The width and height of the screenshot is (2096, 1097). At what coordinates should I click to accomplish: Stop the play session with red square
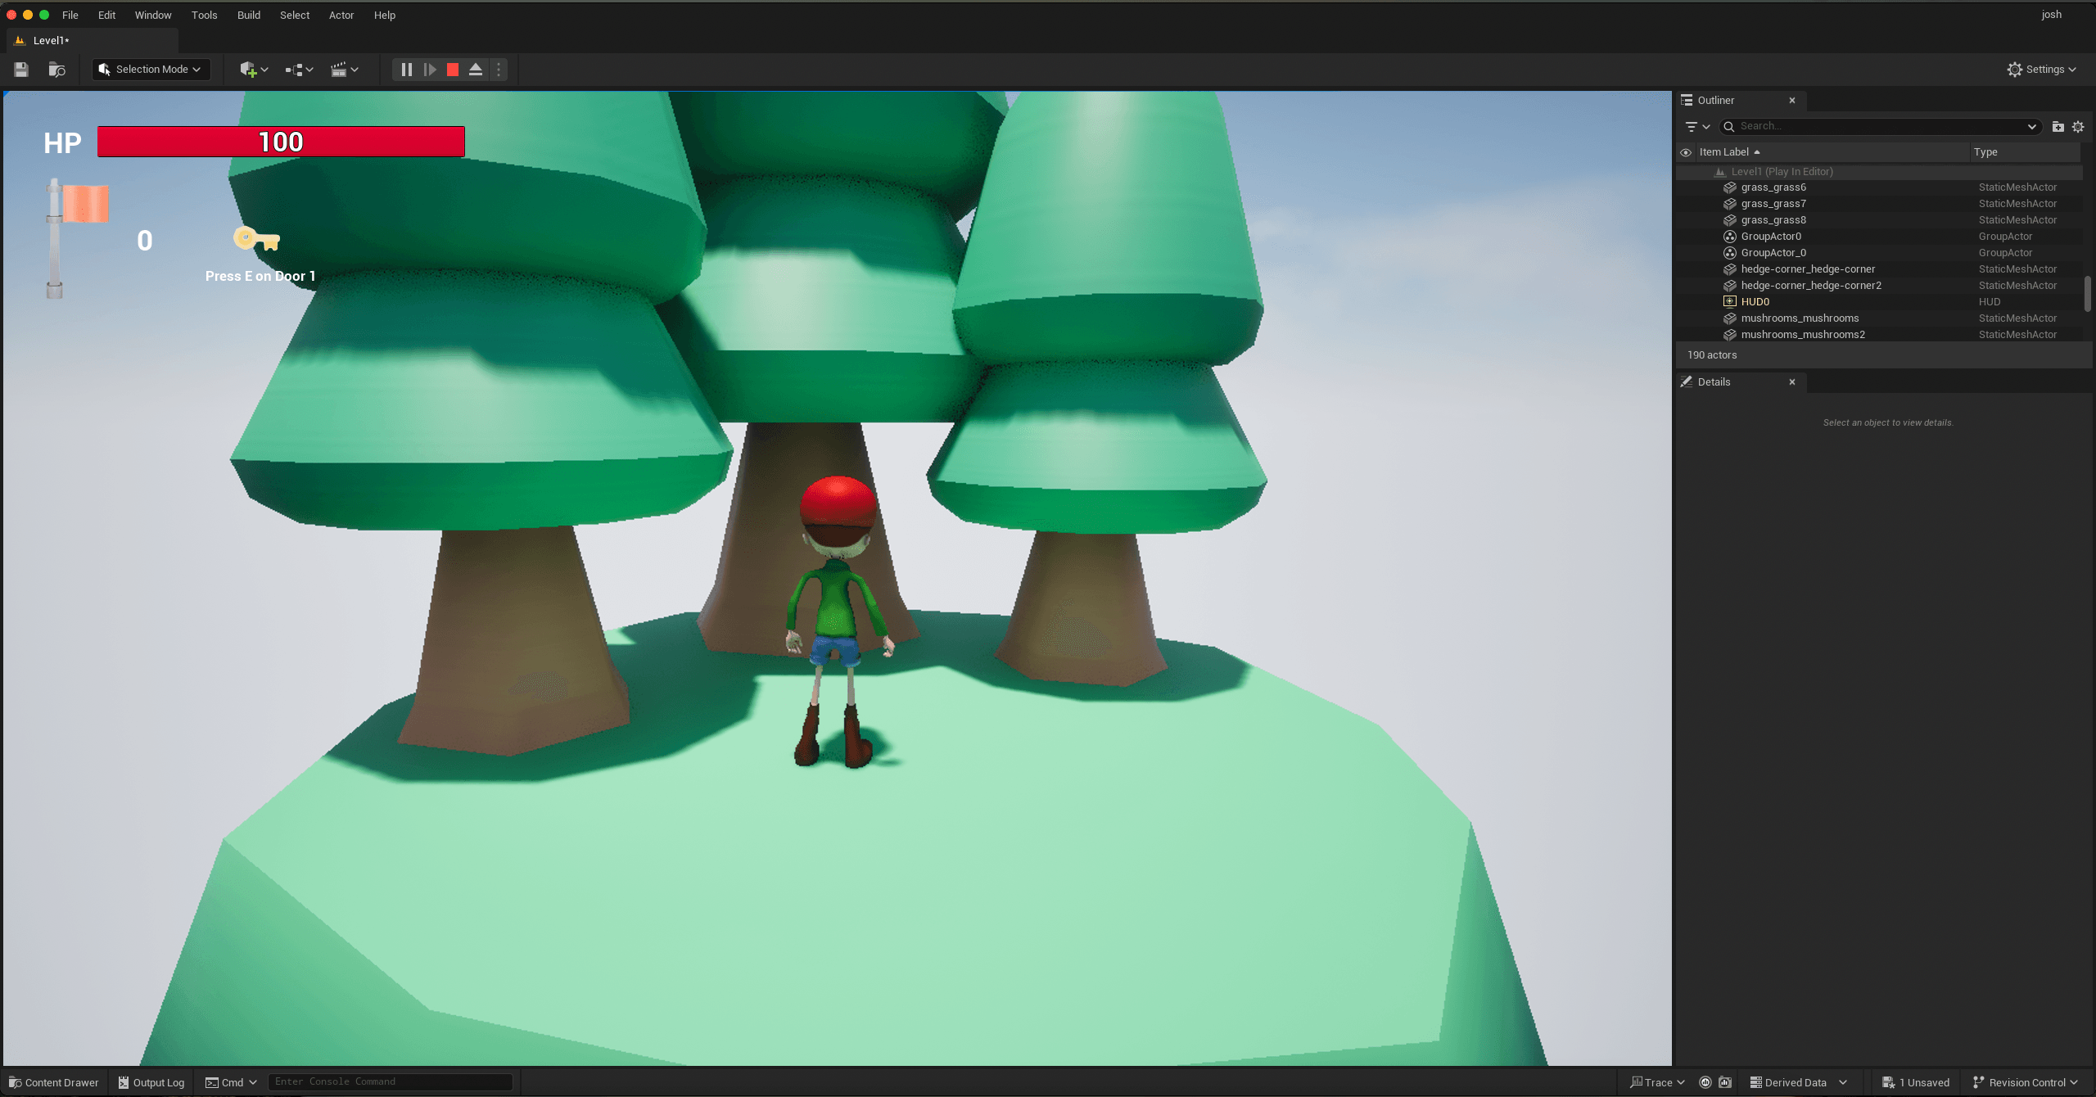(x=452, y=70)
